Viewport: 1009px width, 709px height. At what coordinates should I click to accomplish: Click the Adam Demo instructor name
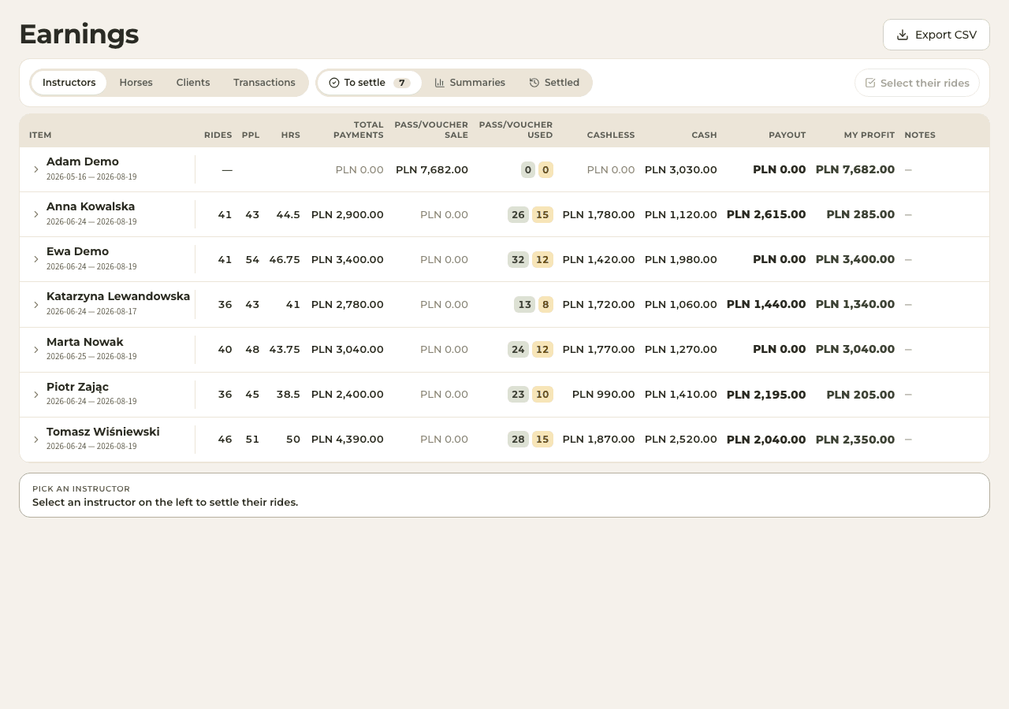coord(83,161)
